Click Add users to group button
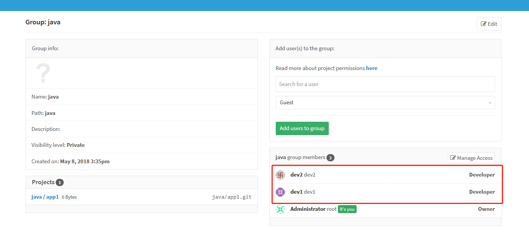The height and width of the screenshot is (242, 529). [302, 128]
